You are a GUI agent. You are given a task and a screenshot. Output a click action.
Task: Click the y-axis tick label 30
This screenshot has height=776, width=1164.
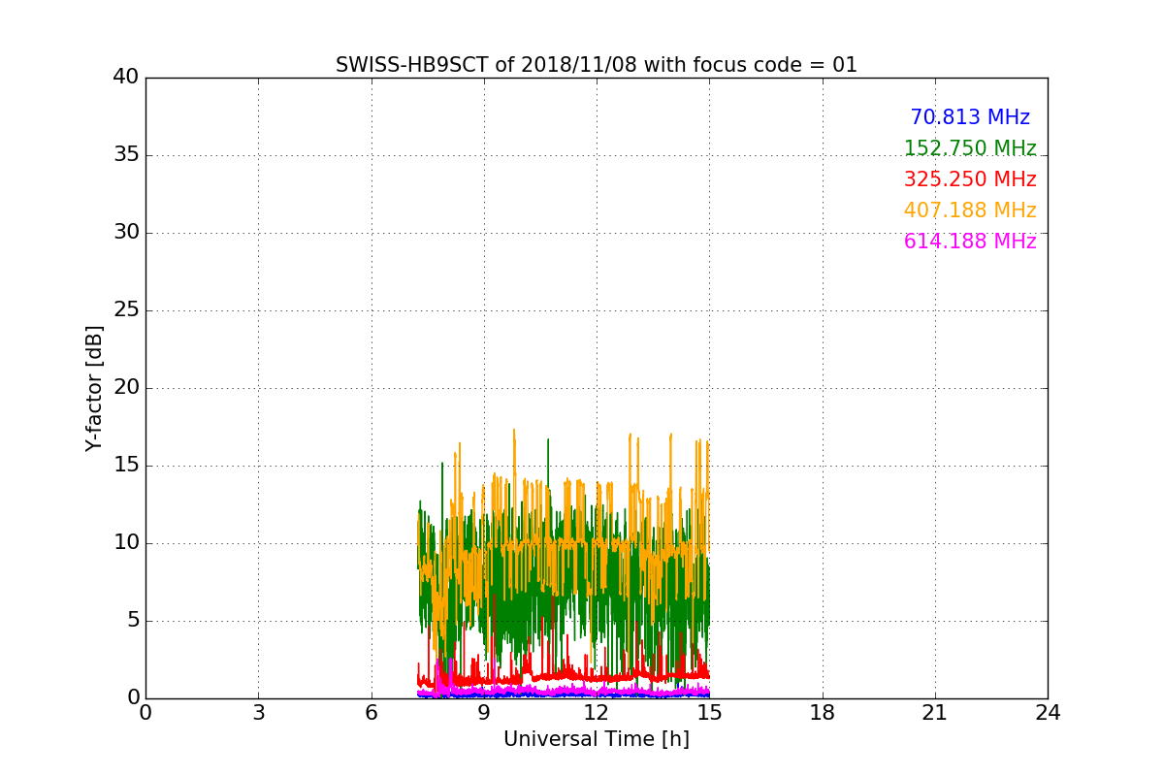[126, 233]
